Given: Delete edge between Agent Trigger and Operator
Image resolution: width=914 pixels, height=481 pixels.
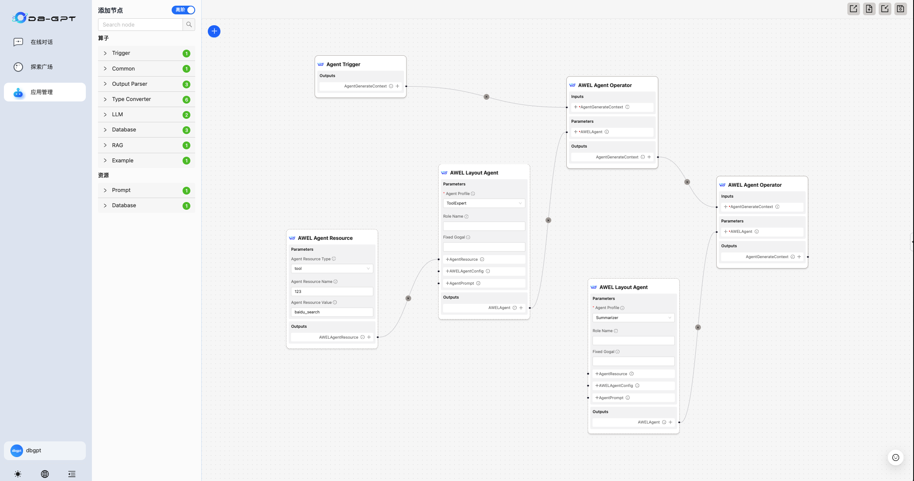Looking at the screenshot, I should coord(486,97).
